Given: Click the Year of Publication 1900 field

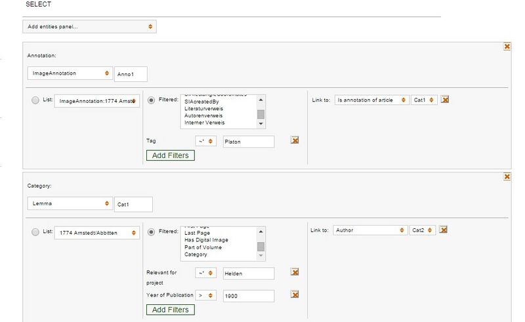Looking at the screenshot, I should [248, 295].
